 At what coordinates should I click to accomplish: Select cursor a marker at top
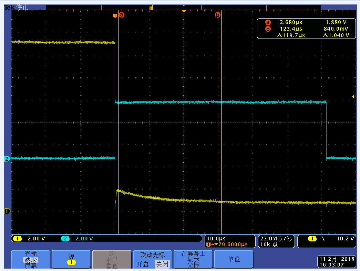(122, 15)
